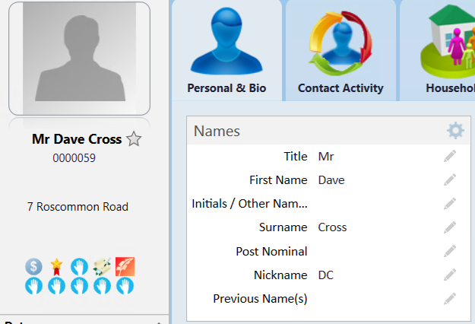
Task: Click the scroll document badge icon
Action: [x=102, y=267]
